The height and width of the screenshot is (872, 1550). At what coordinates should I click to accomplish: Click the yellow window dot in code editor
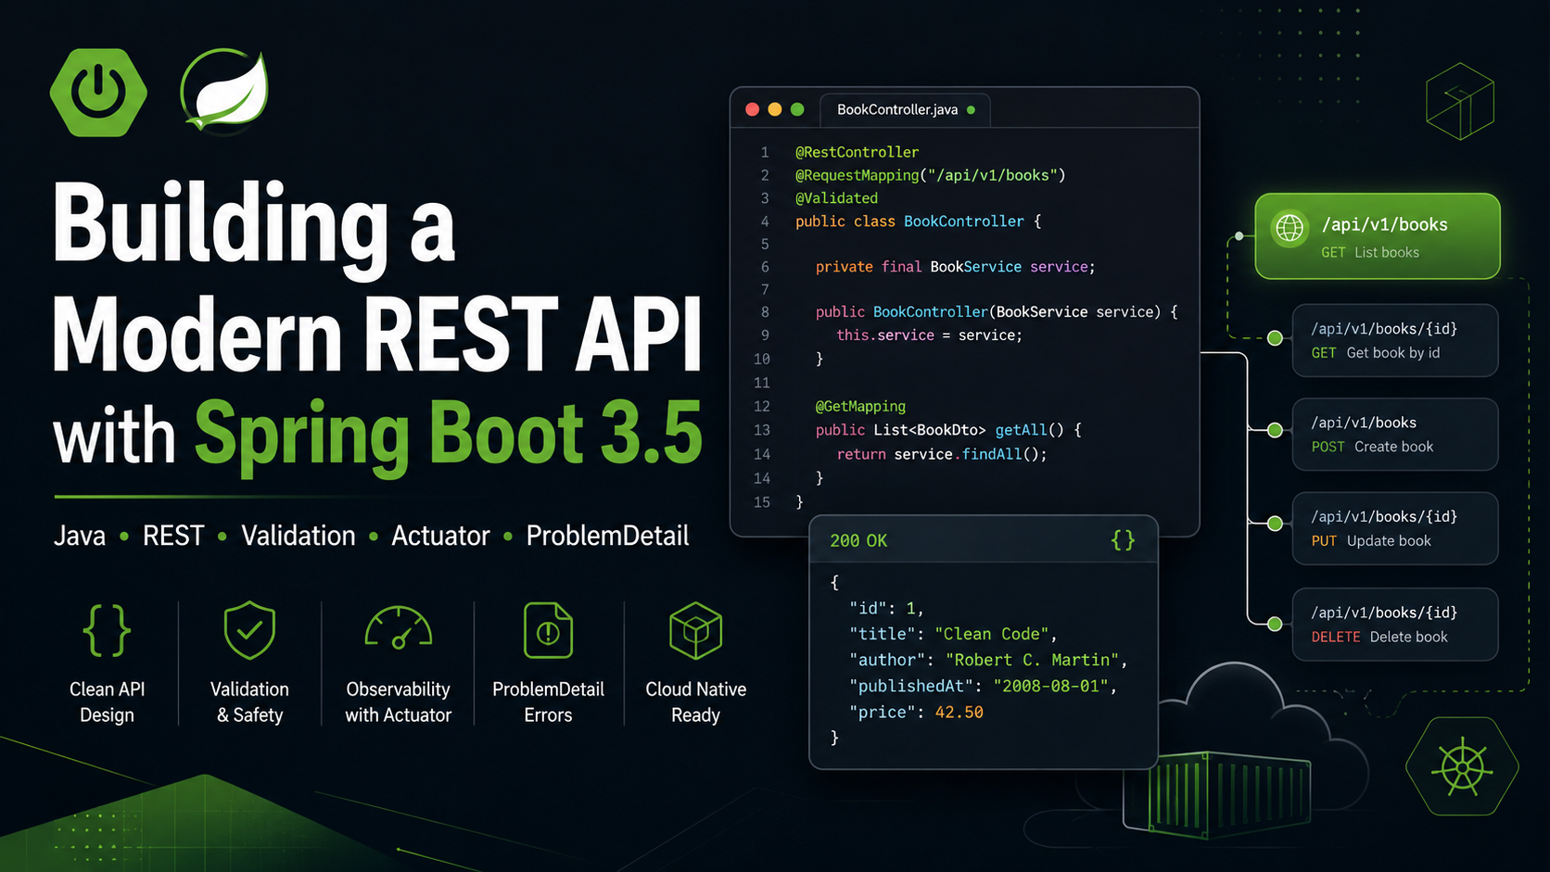pos(775,109)
